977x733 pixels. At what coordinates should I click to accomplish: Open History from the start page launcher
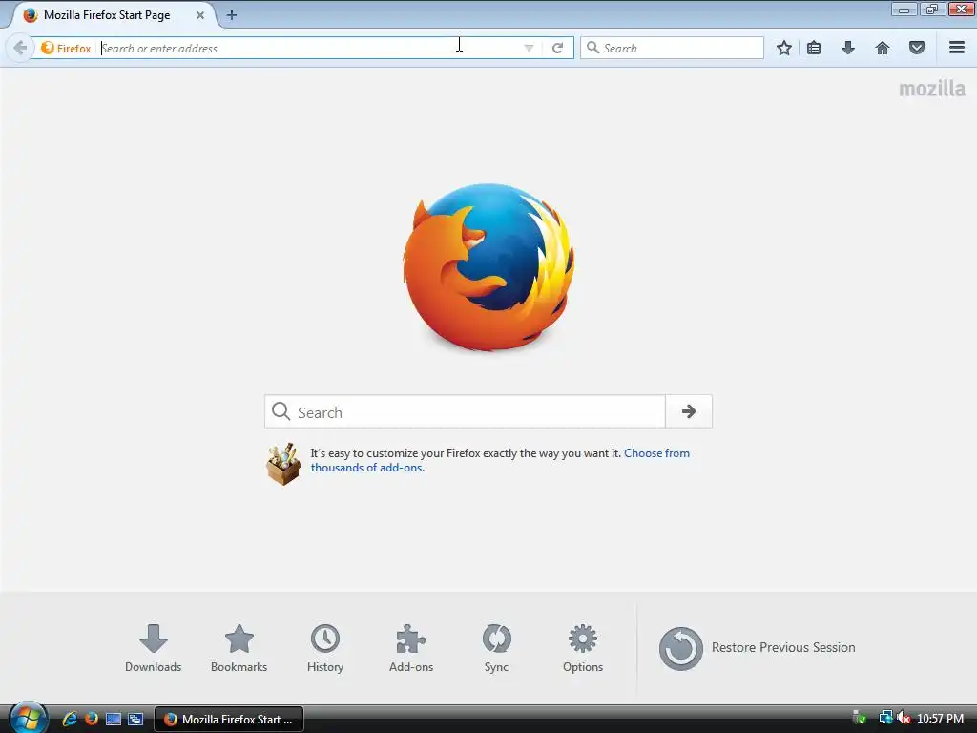click(325, 648)
